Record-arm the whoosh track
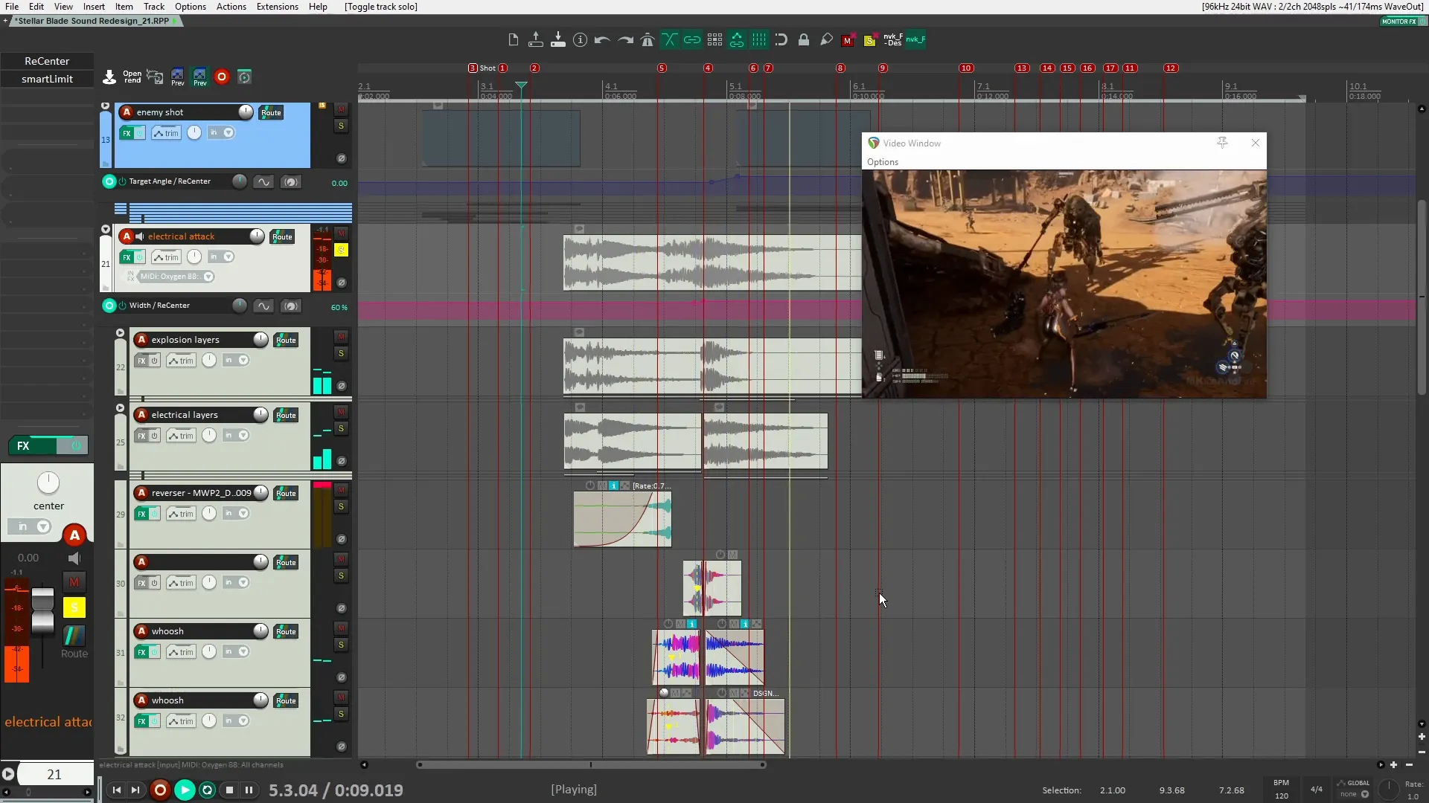The image size is (1429, 803). (140, 631)
